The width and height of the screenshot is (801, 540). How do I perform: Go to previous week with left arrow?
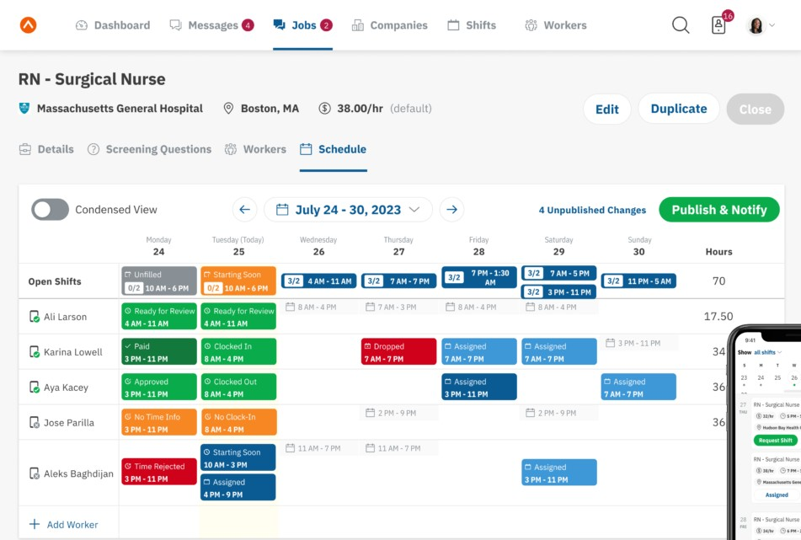coord(245,210)
